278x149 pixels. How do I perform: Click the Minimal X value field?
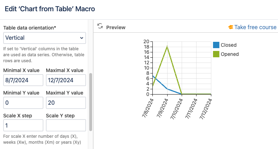tap(23, 80)
